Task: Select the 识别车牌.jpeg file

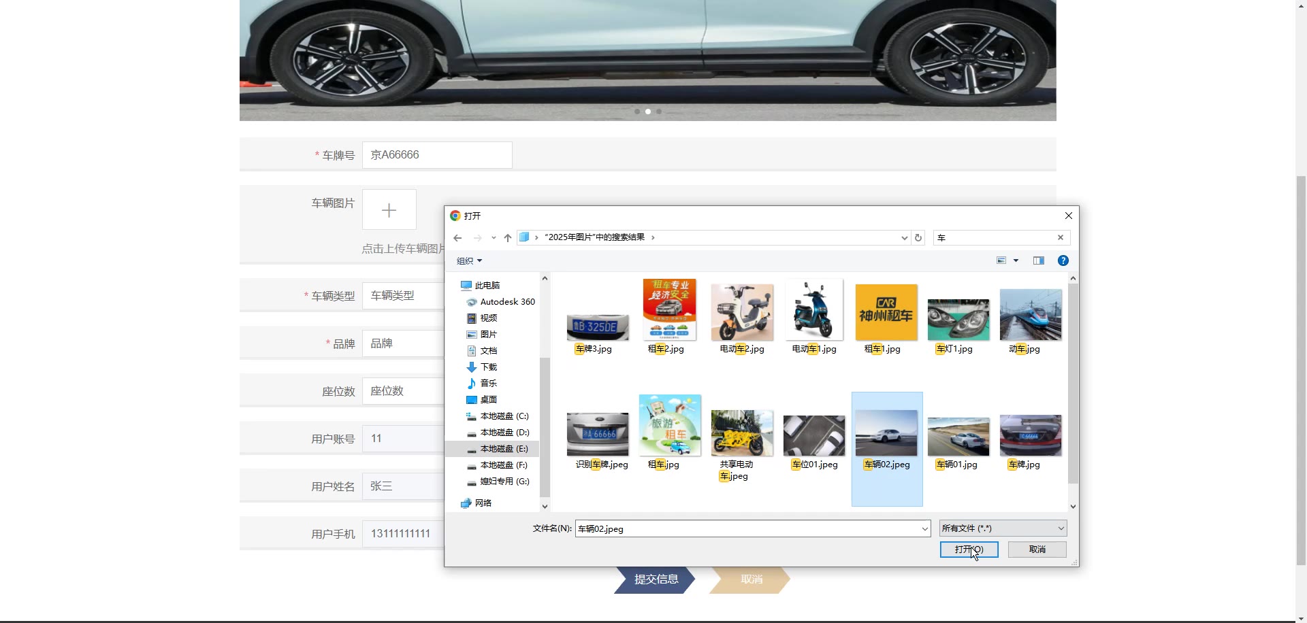Action: tap(597, 441)
